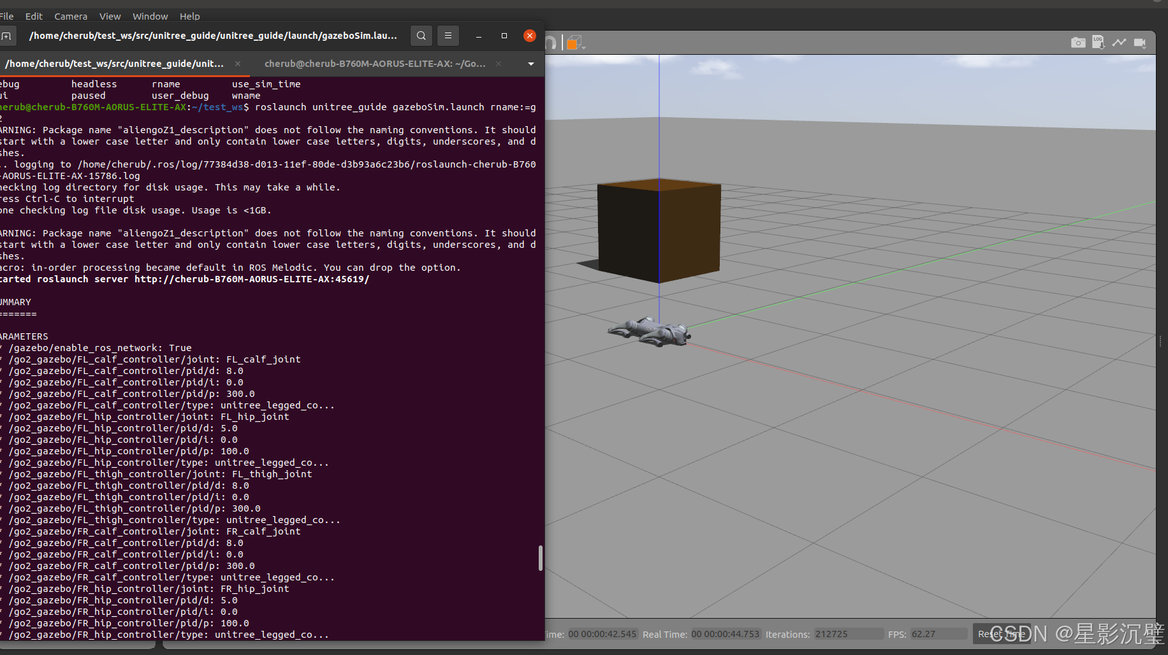Open the Window menu
This screenshot has height=655, width=1168.
pyautogui.click(x=150, y=16)
